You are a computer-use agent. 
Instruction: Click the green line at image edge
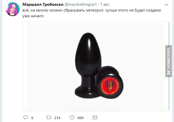[x=169, y=66]
